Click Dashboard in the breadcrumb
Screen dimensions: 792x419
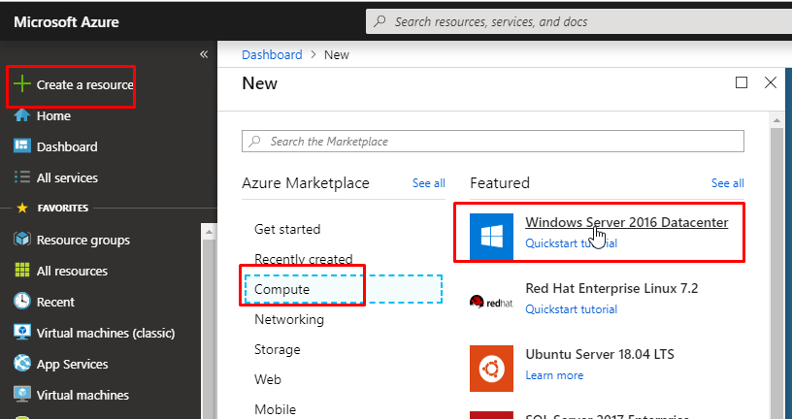click(x=272, y=55)
